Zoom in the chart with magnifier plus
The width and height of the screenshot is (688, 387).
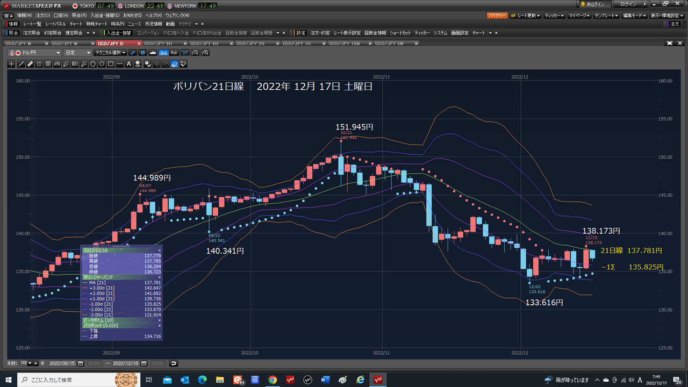point(205,53)
